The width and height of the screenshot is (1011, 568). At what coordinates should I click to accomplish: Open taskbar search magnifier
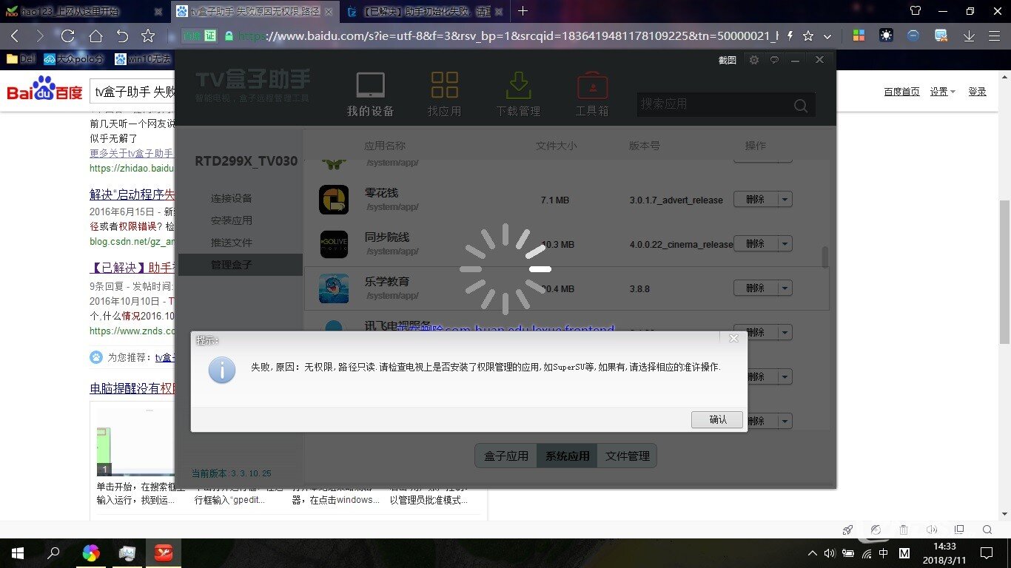tap(54, 552)
